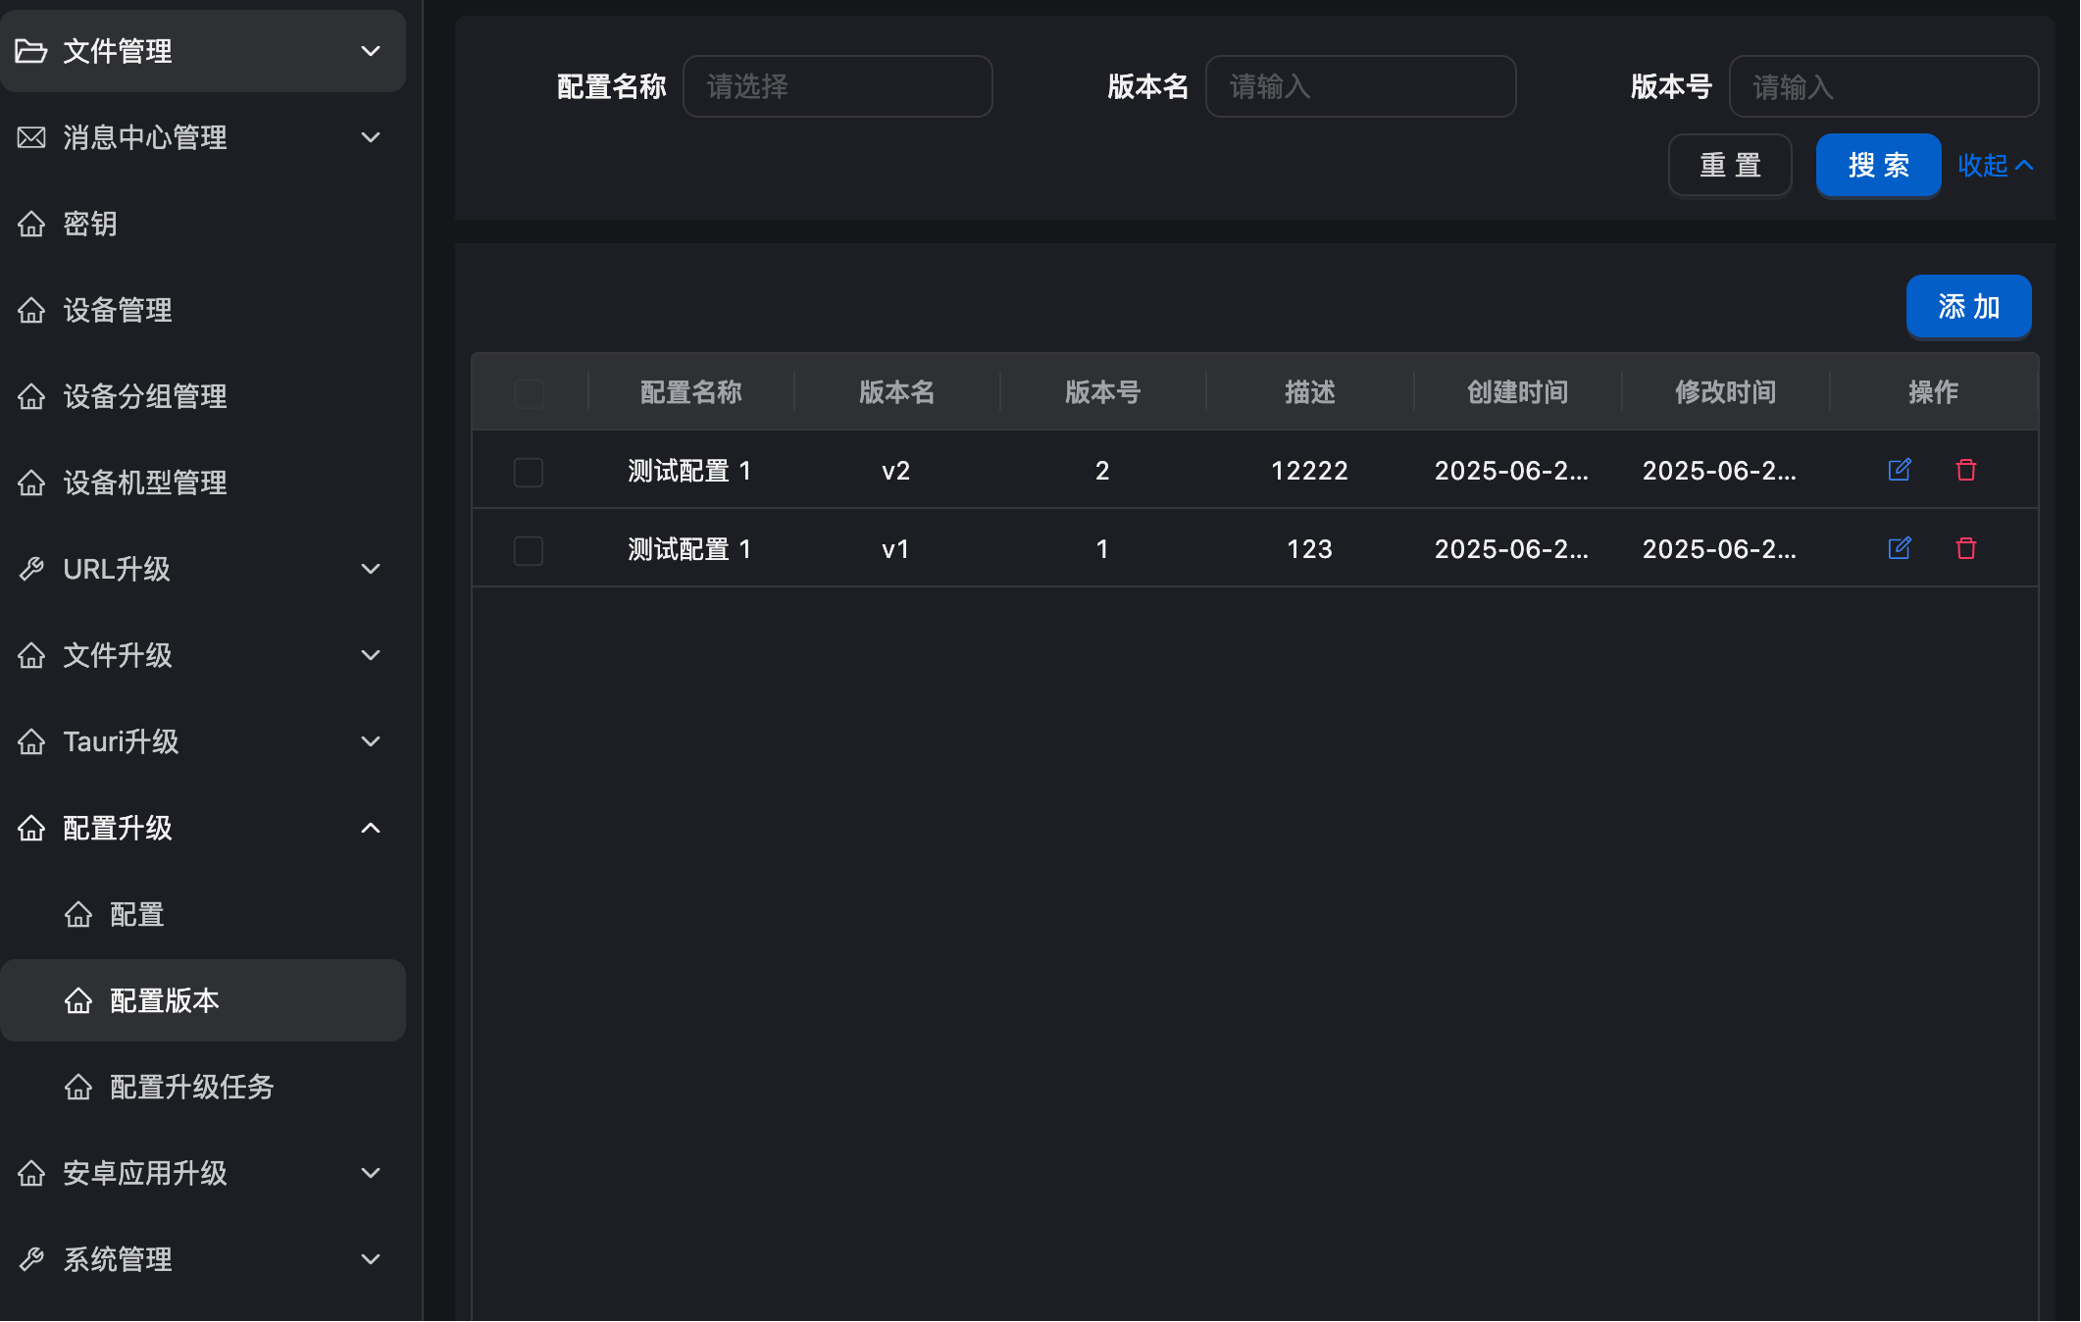This screenshot has width=2081, height=1322.
Task: Click the home icon beside 文件升级
Action: coord(31,655)
